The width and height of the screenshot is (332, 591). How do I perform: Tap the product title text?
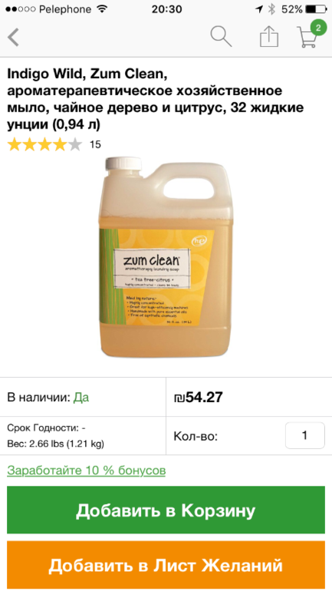click(155, 100)
